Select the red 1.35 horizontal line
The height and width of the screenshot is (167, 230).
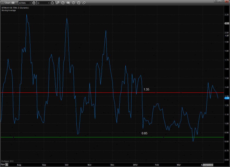click(78, 92)
